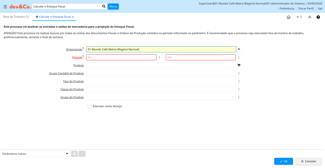Open product lookup via shopping cart icon
Viewport: 325px width, 168px height.
239,65
